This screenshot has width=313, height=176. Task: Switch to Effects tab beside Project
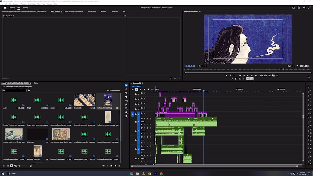click(36, 83)
